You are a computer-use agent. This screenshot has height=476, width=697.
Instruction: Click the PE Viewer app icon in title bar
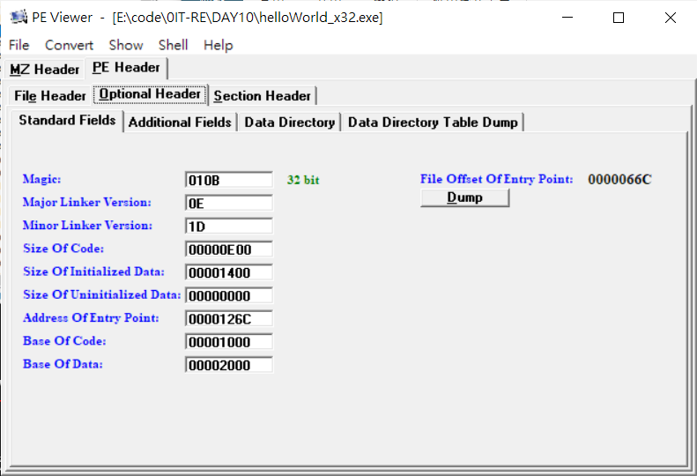click(x=19, y=18)
